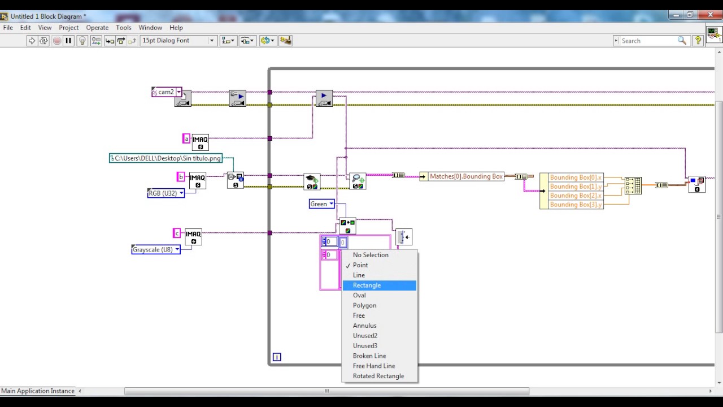Open the File menu
This screenshot has height=407, width=723.
pyautogui.click(x=8, y=28)
